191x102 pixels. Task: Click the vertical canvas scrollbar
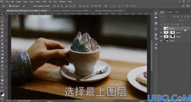[151, 56]
